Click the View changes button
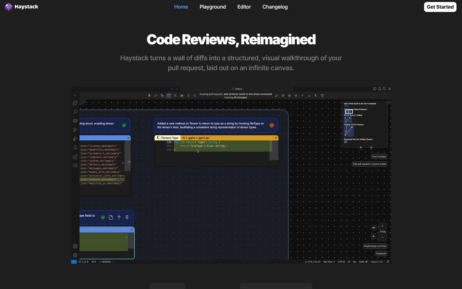462x289 pixels. coord(379,157)
